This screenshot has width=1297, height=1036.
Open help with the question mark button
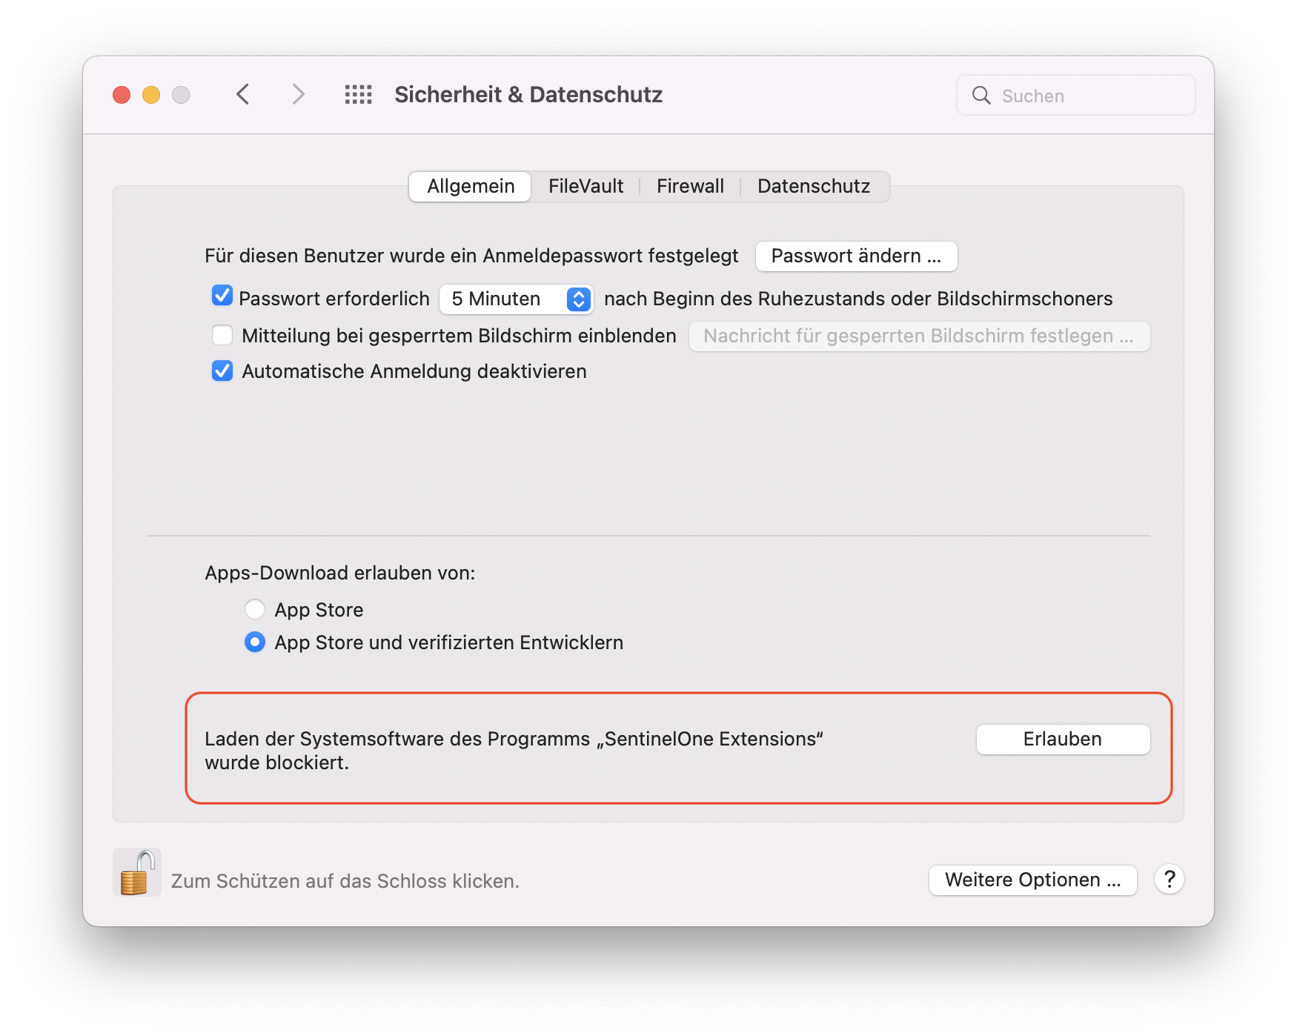coord(1169,880)
